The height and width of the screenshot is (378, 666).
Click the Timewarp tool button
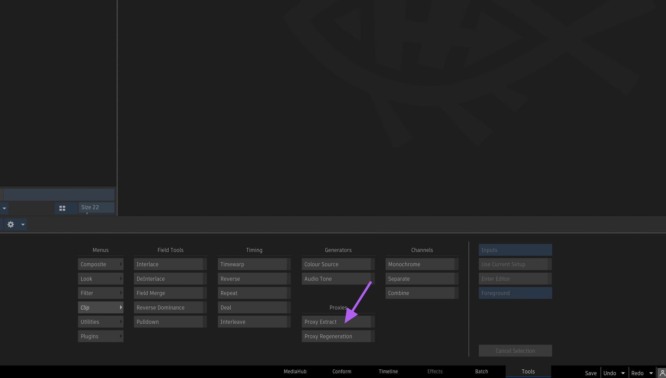click(252, 264)
